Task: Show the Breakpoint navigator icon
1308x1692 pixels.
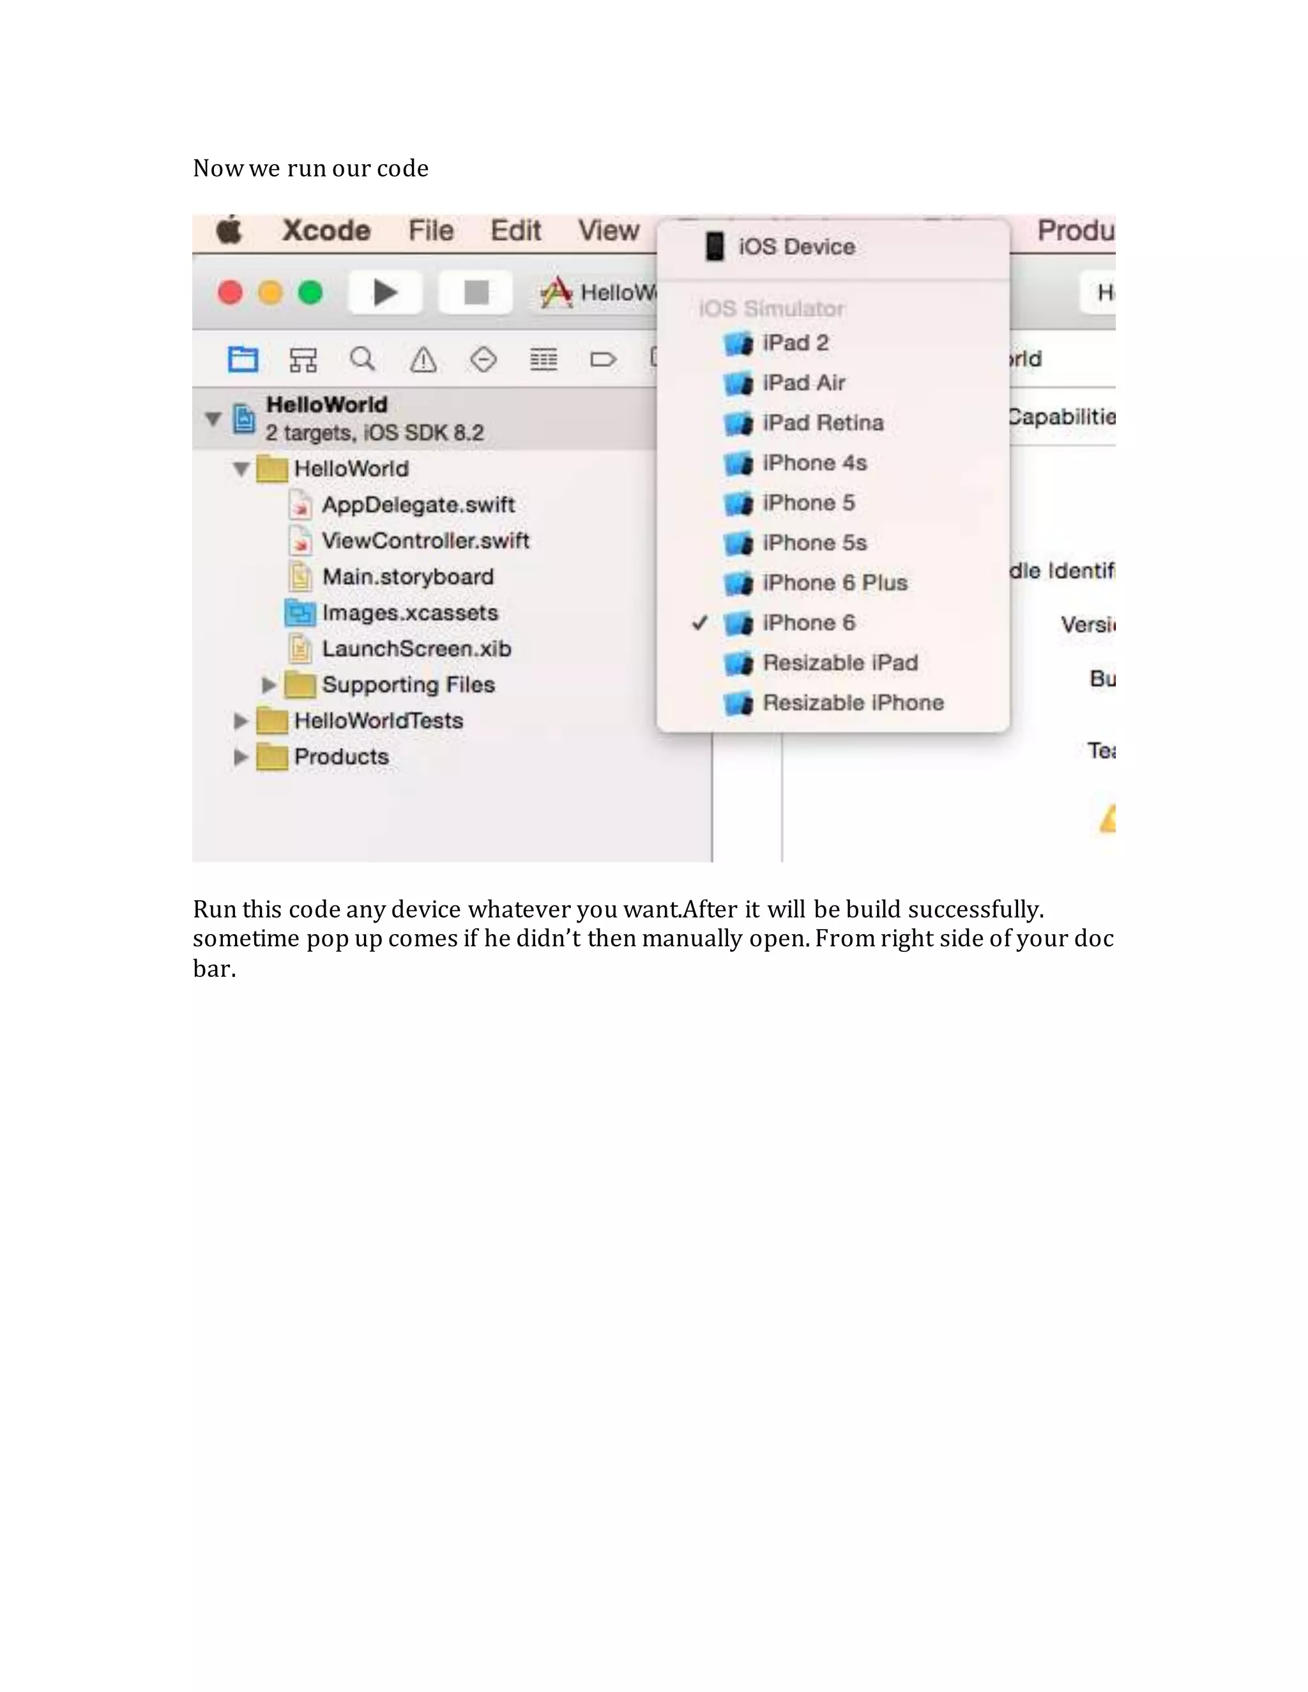Action: pos(603,359)
